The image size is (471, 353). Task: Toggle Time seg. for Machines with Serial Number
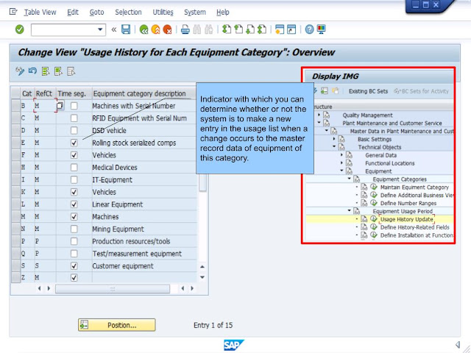(x=74, y=106)
